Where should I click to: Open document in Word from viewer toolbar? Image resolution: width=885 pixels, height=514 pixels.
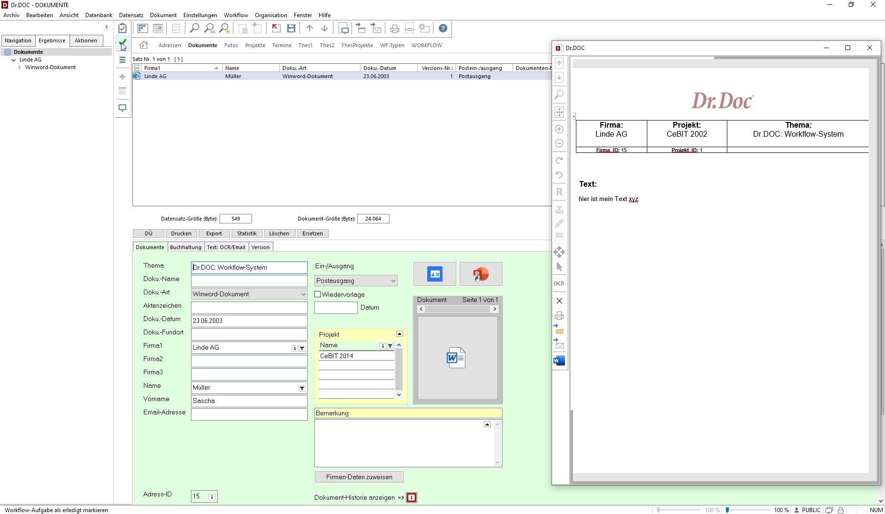pos(559,361)
